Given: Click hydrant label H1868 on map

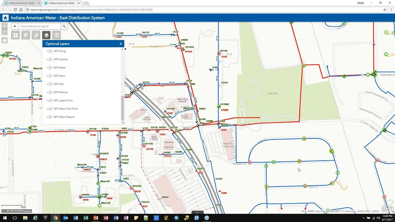Looking at the screenshot, I should coord(225,110).
